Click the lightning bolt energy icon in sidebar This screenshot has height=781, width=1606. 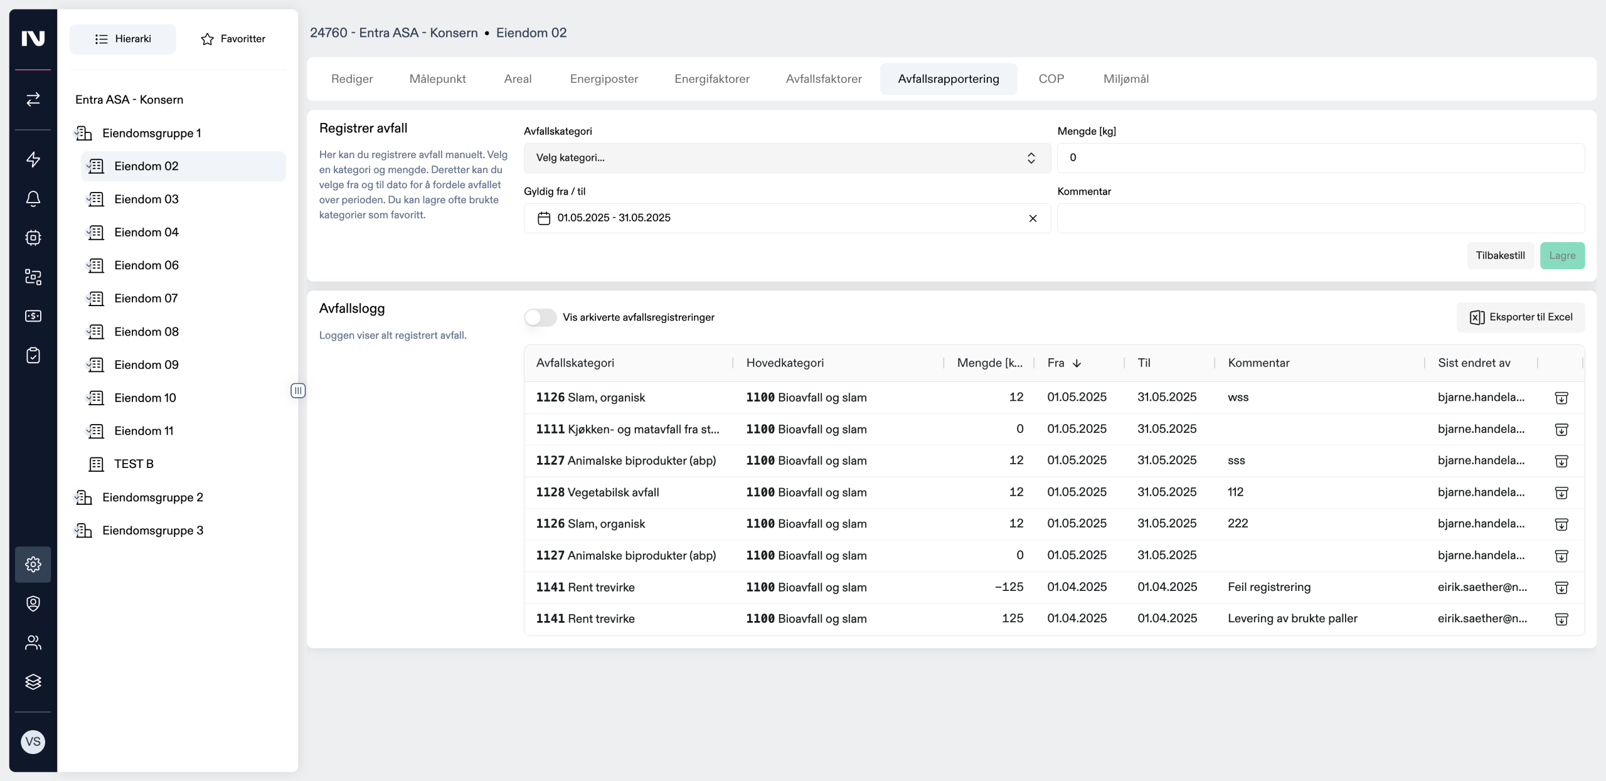tap(33, 159)
